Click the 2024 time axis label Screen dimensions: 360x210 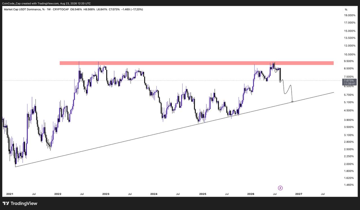(x=154, y=194)
